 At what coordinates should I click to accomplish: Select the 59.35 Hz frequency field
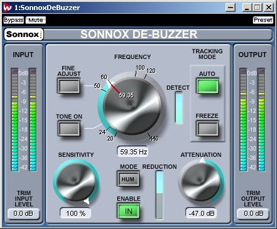pos(133,152)
